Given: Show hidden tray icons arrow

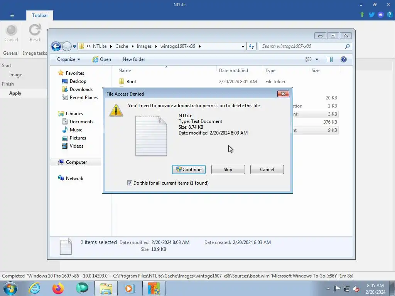Looking at the screenshot, I should point(328,289).
